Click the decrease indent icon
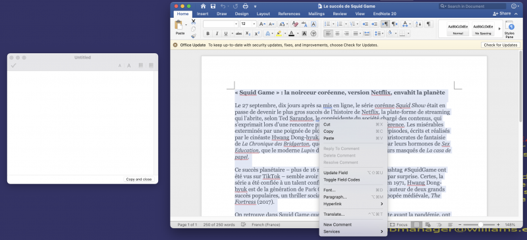Image resolution: width=527 pixels, height=240 pixels. [x=365, y=24]
